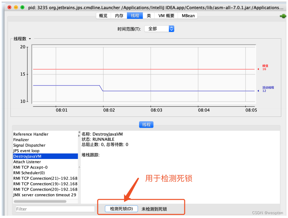Image resolution: width=288 pixels, height=218 pixels.
Task: Select the RMI Scheduler(0) thread
Action: (x=46, y=173)
